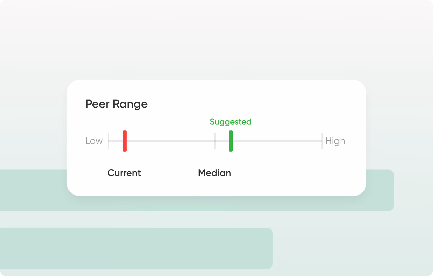Click the green Suggested label
Image resolution: width=433 pixels, height=276 pixels.
coord(231,122)
